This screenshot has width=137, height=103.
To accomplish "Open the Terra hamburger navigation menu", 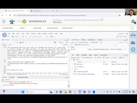I will [4, 21].
